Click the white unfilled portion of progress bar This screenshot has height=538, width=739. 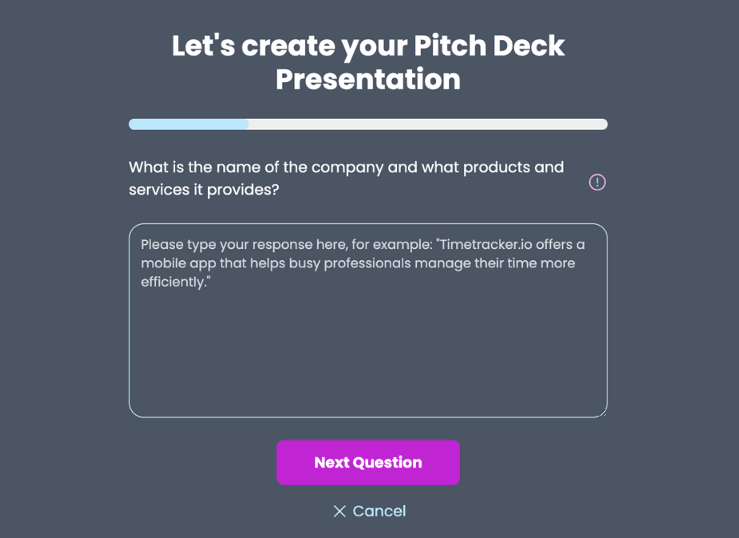pyautogui.click(x=426, y=124)
